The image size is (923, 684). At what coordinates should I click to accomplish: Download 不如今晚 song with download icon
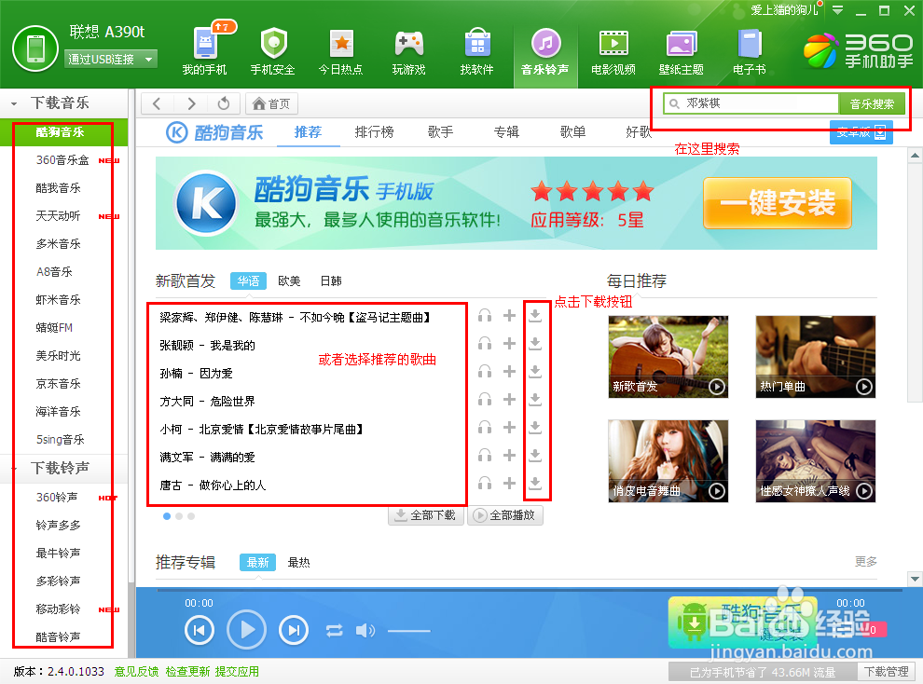(534, 316)
